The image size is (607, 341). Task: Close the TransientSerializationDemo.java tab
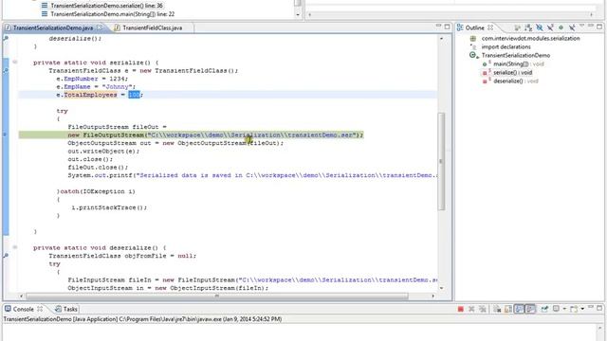pos(100,27)
